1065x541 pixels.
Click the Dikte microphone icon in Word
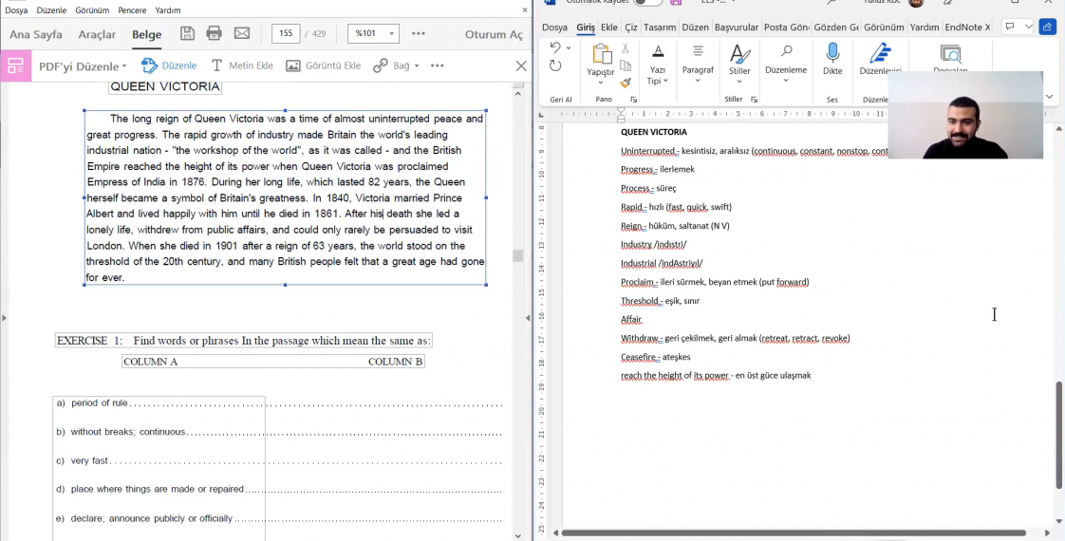click(832, 59)
